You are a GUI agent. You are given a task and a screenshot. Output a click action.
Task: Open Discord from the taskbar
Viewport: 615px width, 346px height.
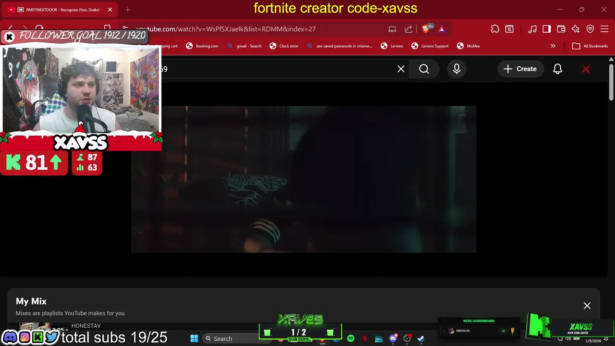[x=393, y=339]
